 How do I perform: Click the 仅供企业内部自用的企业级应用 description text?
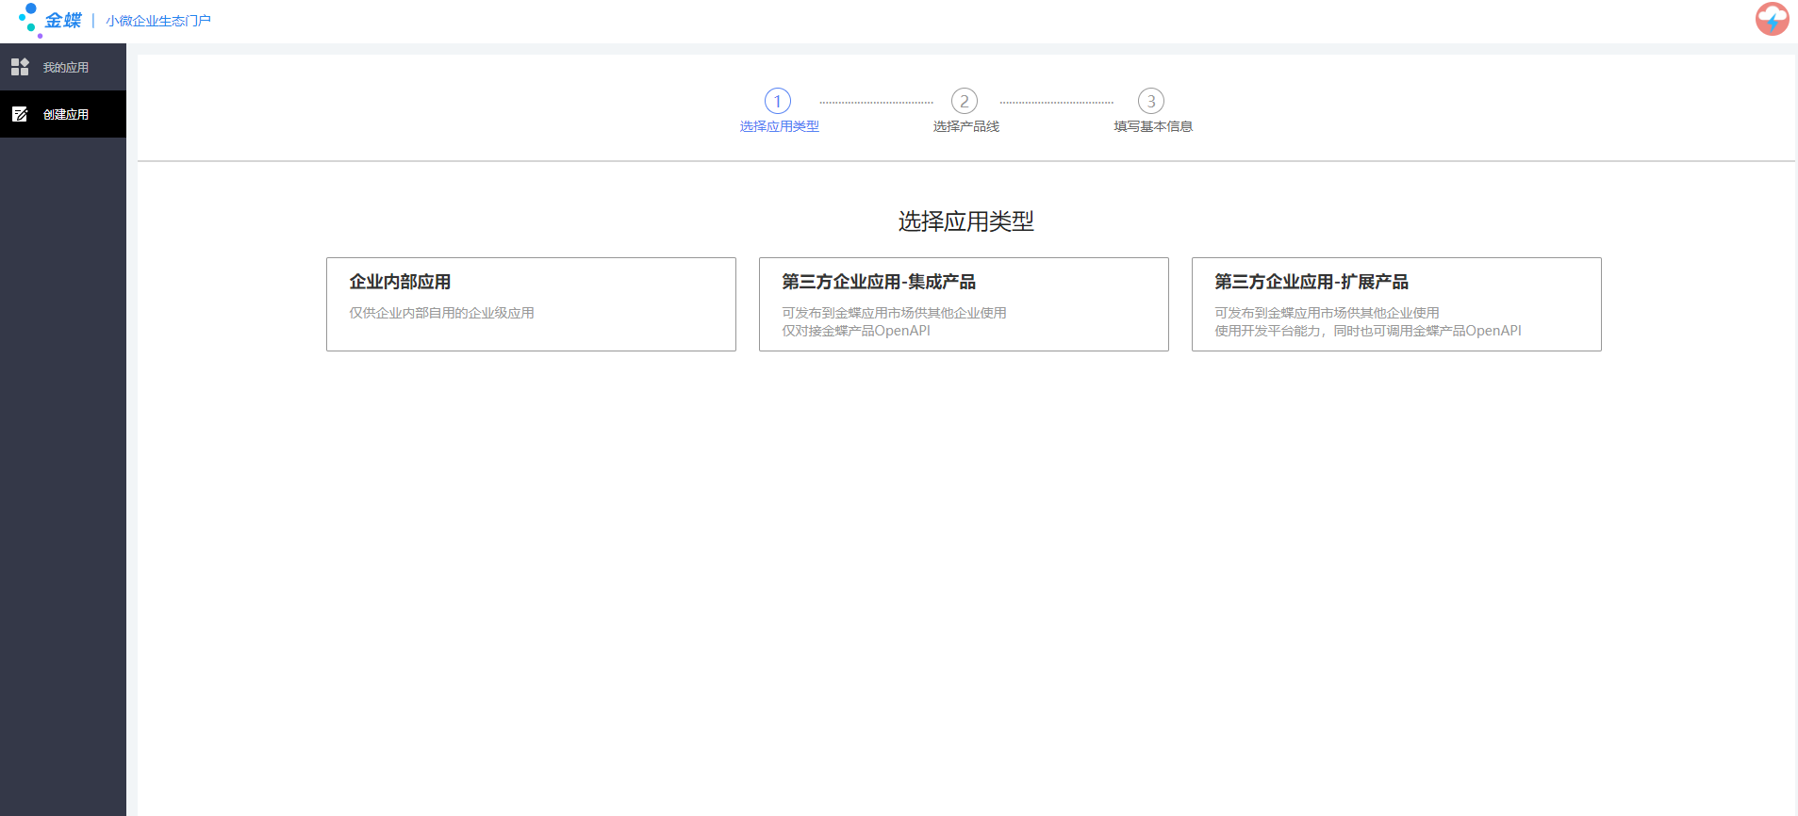pyautogui.click(x=441, y=313)
